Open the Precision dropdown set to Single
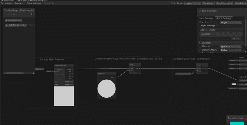247x125 pixels. [231, 23]
